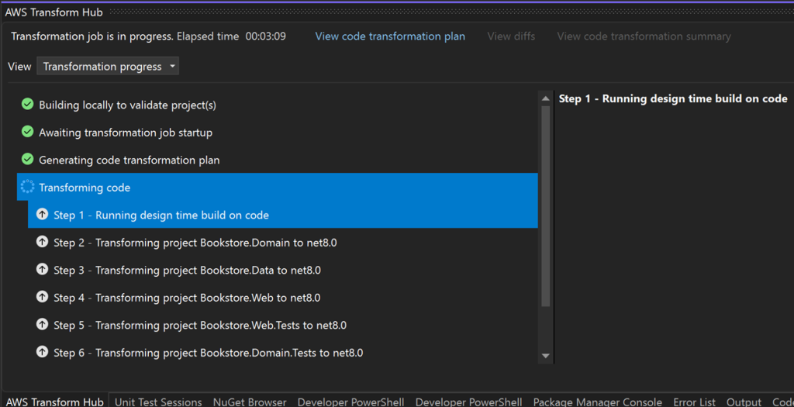Click scrollbar down arrow in steps list
This screenshot has height=407, width=794.
click(545, 356)
